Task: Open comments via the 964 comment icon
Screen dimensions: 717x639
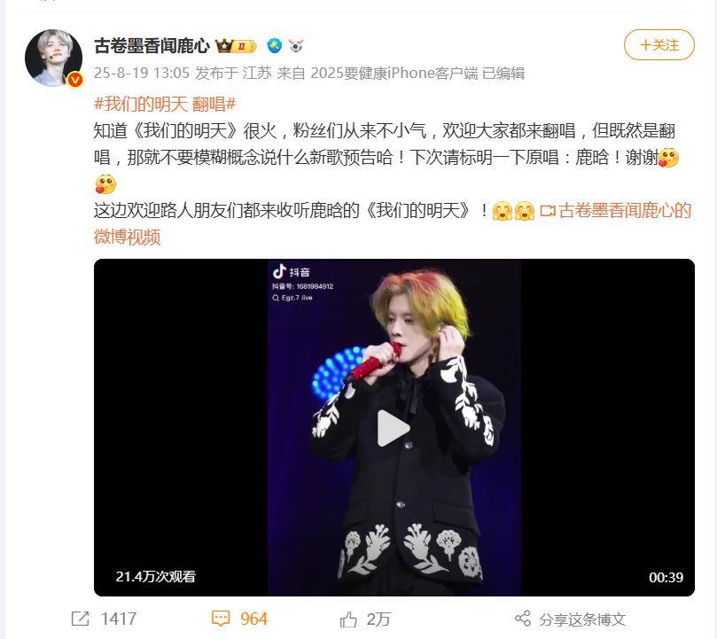Action: tap(221, 619)
